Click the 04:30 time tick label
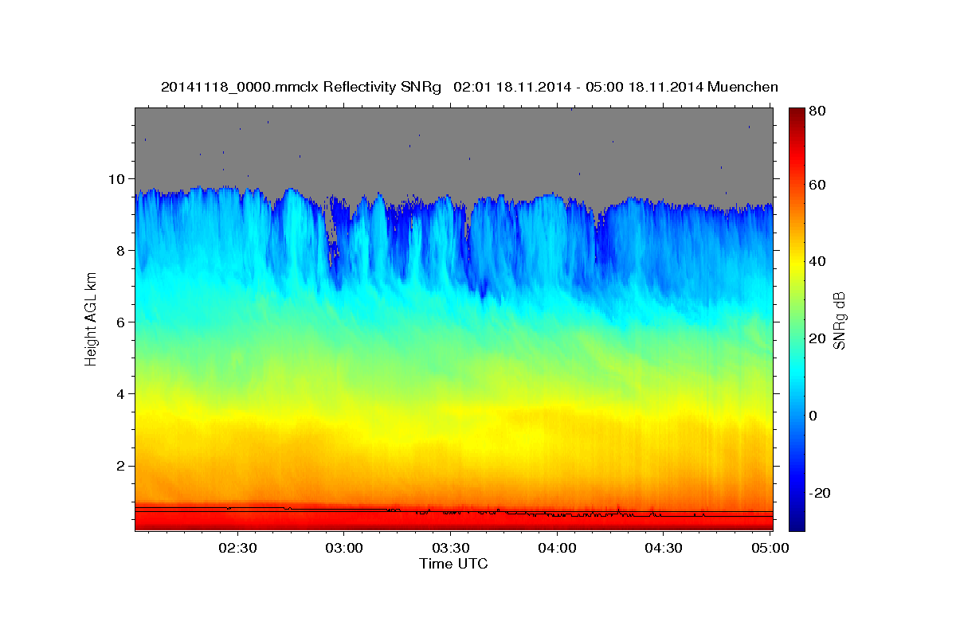This screenshot has width=956, height=637. 663,548
